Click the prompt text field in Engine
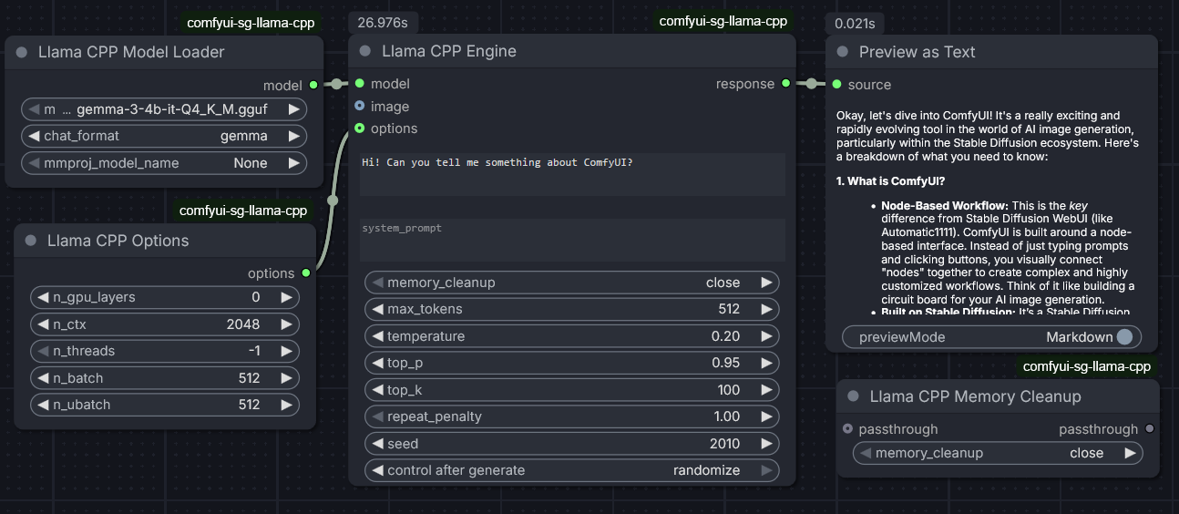The width and height of the screenshot is (1179, 514). pos(572,174)
